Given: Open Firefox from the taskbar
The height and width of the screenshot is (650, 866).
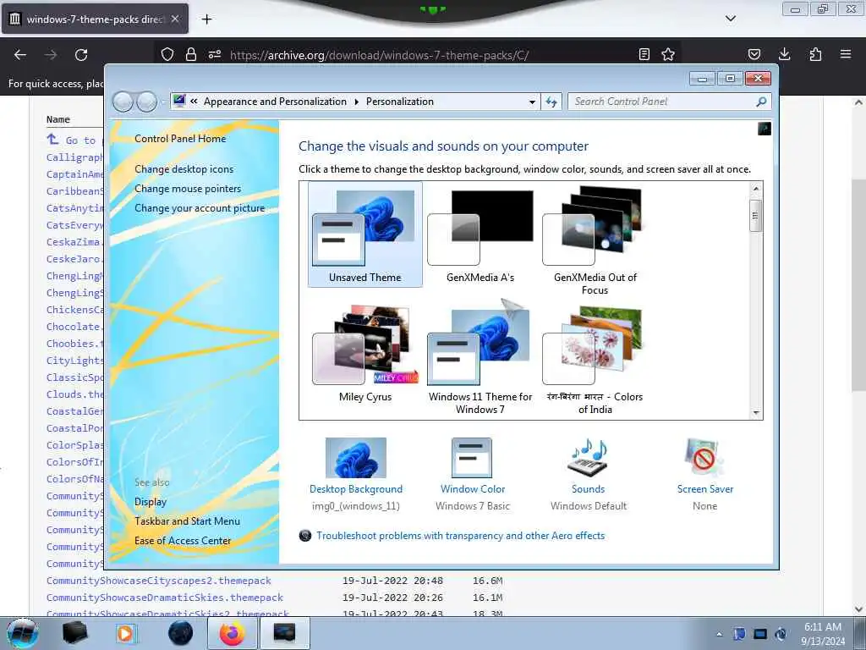Looking at the screenshot, I should pyautogui.click(x=232, y=633).
